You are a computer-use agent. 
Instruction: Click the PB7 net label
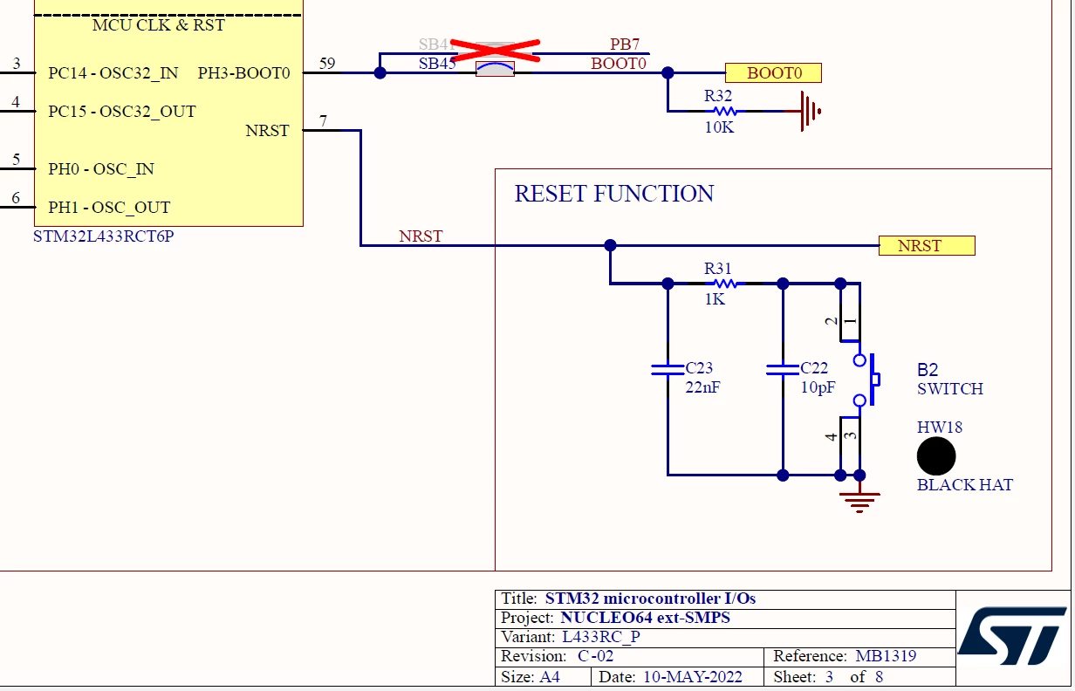tap(625, 44)
